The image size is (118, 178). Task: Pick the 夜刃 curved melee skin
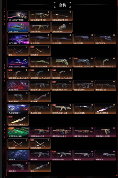(40, 97)
